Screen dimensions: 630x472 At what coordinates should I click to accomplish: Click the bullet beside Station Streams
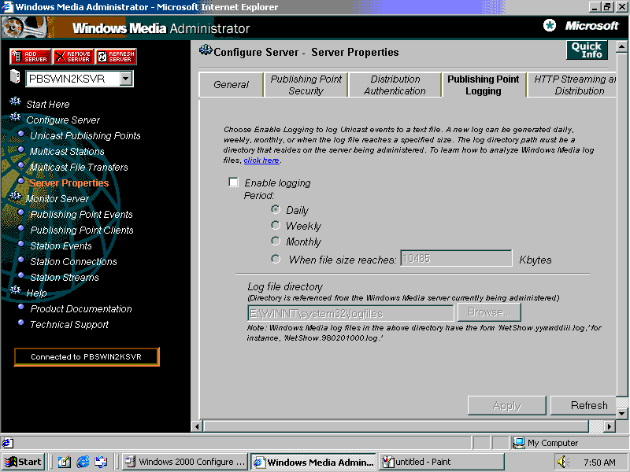tap(21, 275)
